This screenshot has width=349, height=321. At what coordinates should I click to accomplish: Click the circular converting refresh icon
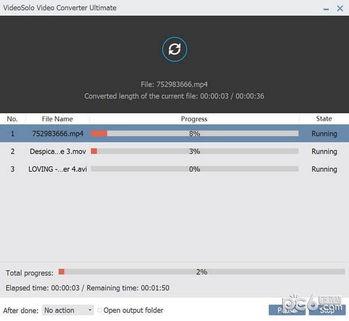click(x=174, y=51)
